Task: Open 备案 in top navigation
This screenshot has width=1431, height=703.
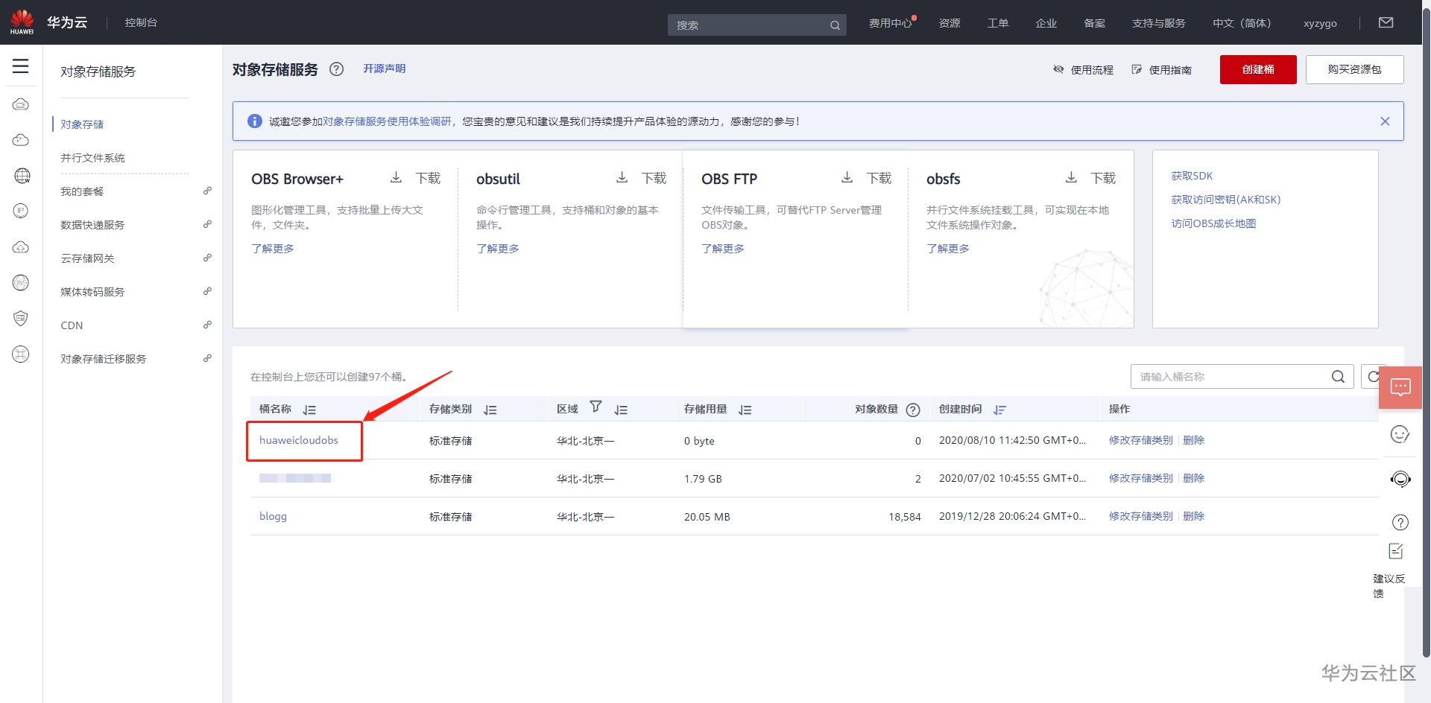Action: click(1095, 23)
